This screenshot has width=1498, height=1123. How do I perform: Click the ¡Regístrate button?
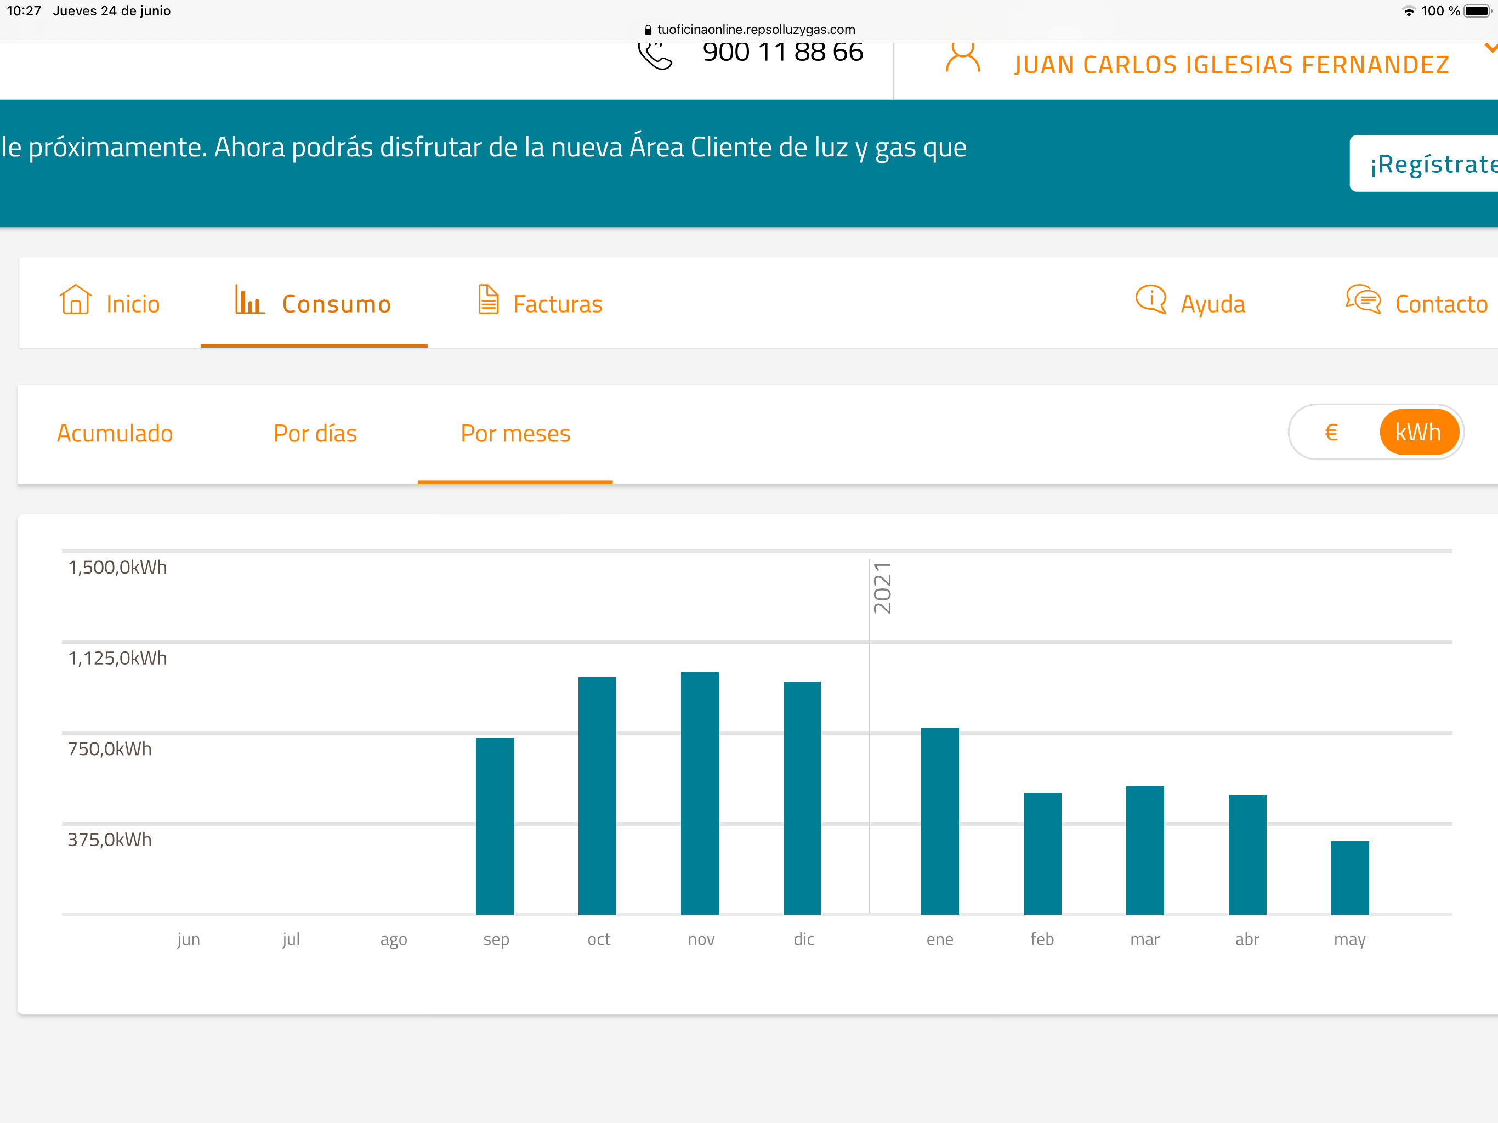pos(1423,164)
